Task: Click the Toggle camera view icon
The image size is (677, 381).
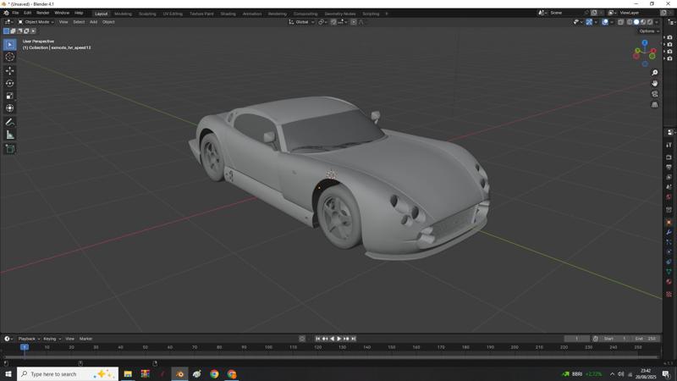Action: pos(655,94)
